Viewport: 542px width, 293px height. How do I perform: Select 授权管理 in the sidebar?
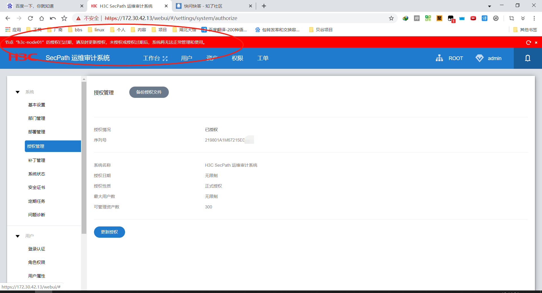pos(53,146)
